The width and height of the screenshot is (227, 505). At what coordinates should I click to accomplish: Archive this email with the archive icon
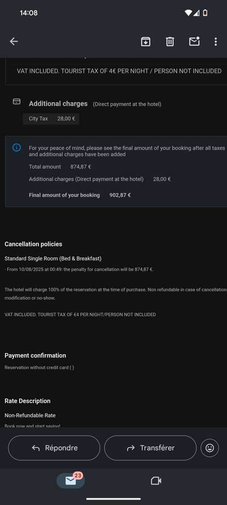pos(146,41)
